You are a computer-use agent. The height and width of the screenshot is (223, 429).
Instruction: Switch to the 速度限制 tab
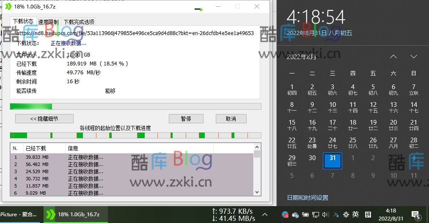pyautogui.click(x=48, y=22)
